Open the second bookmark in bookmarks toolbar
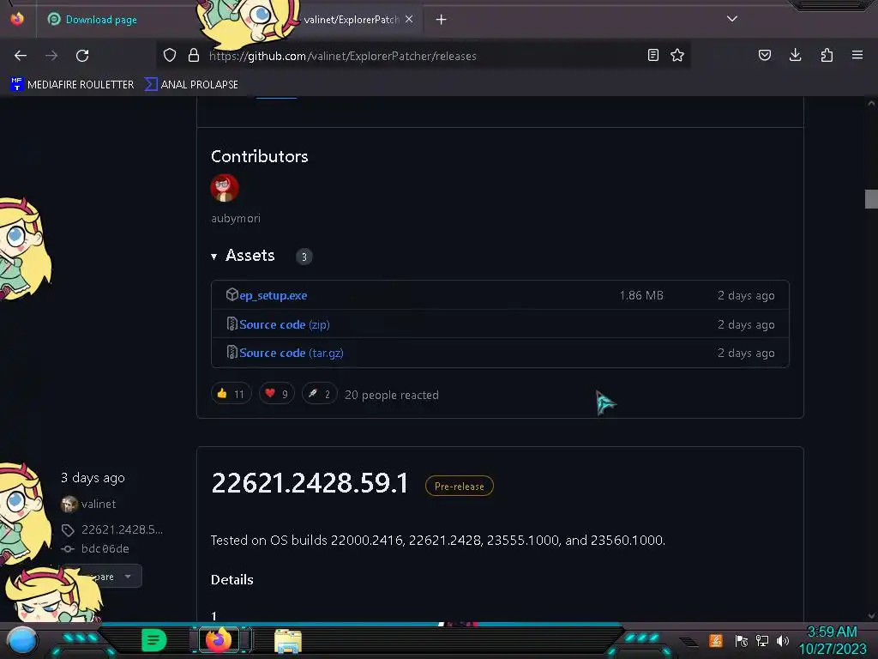Viewport: 878px width, 659px height. (x=191, y=85)
